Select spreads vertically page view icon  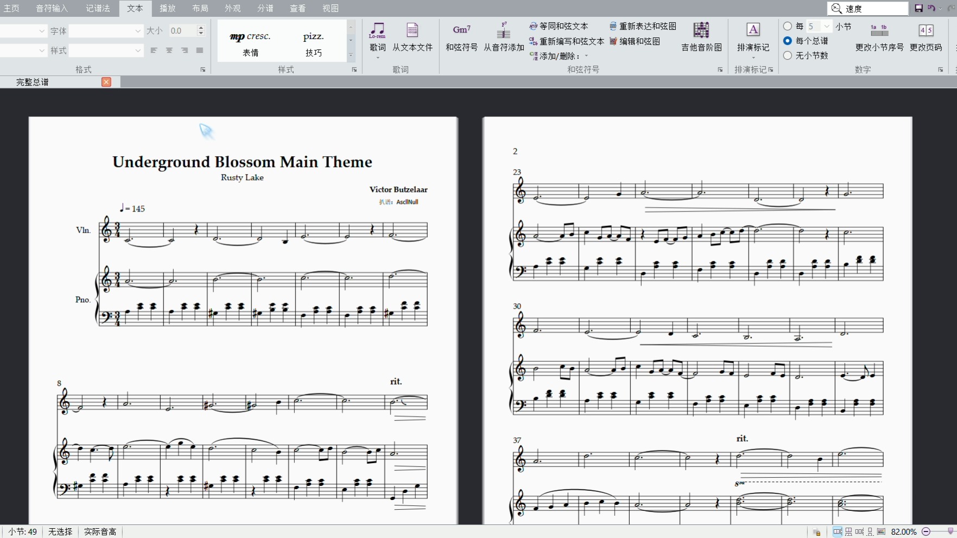point(848,532)
